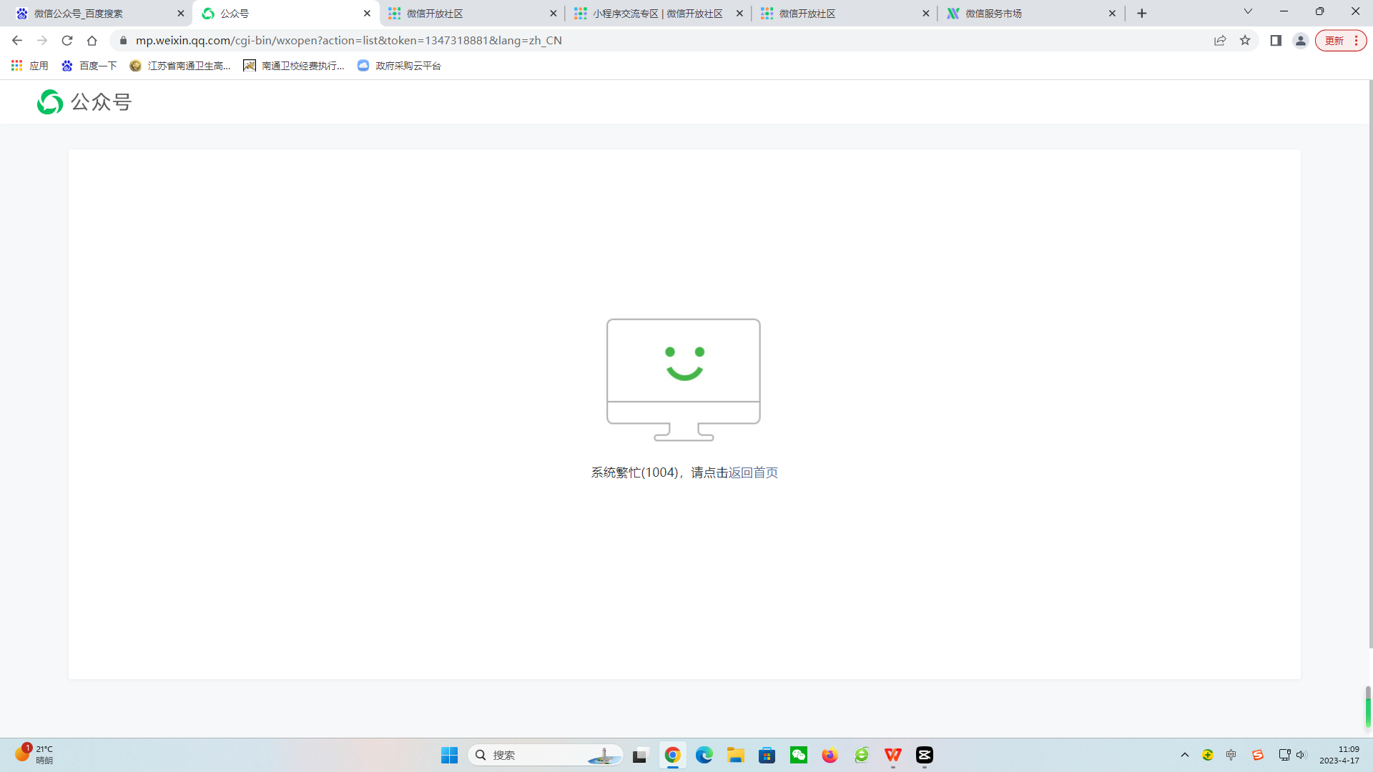Image resolution: width=1373 pixels, height=772 pixels.
Task: Click the 更新 browser update button
Action: coord(1334,41)
